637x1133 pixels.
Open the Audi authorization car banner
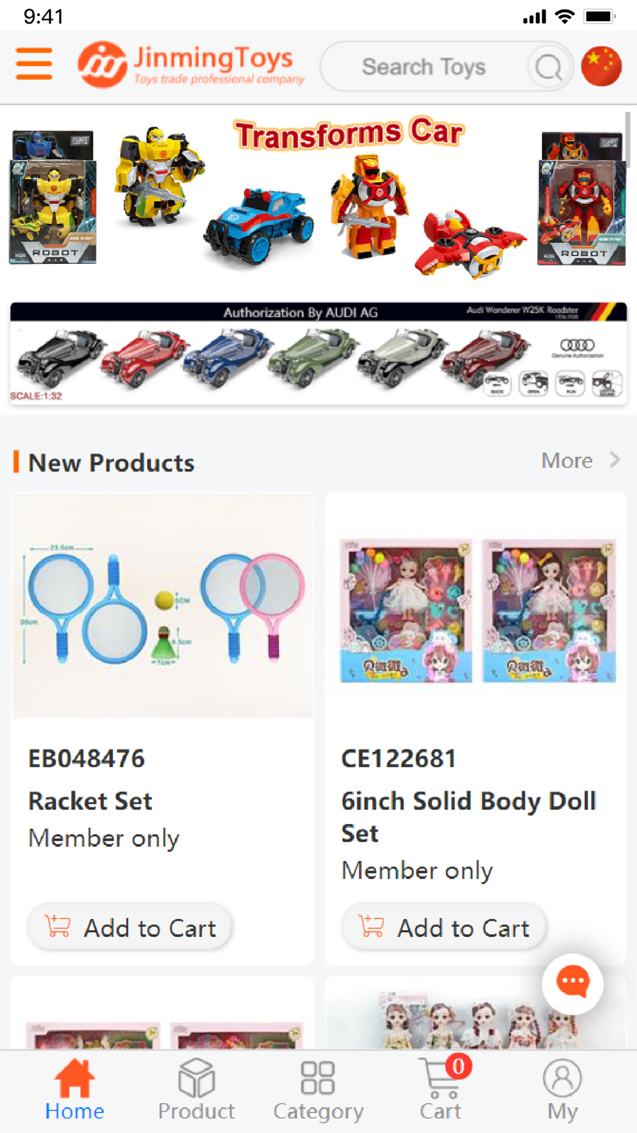pyautogui.click(x=318, y=353)
